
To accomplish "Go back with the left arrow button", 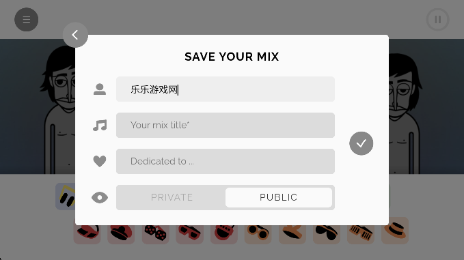I will (75, 35).
